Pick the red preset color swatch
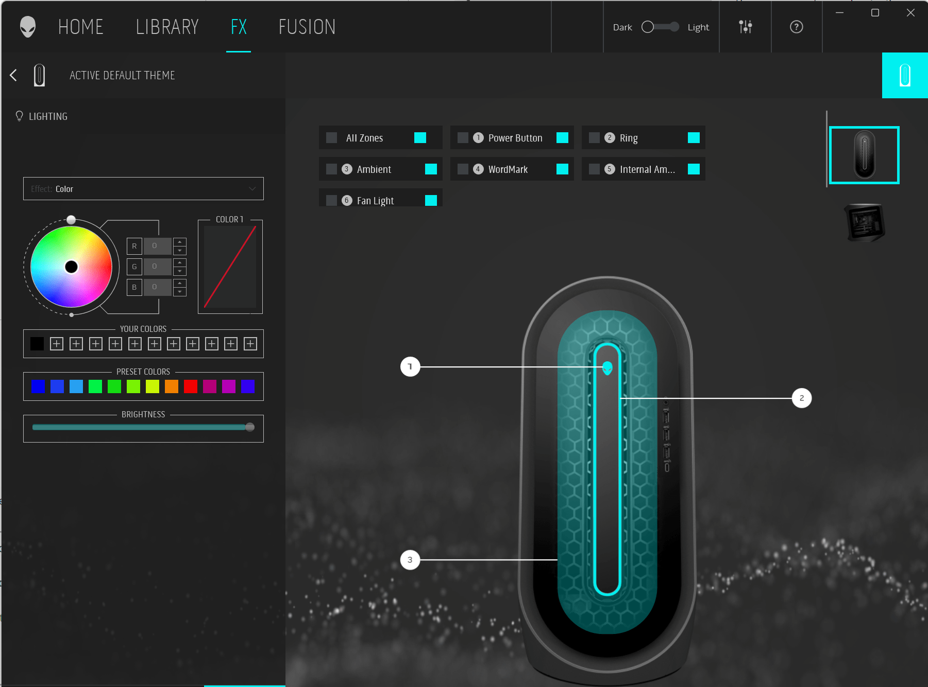Screen dimensions: 928x687 click(191, 386)
